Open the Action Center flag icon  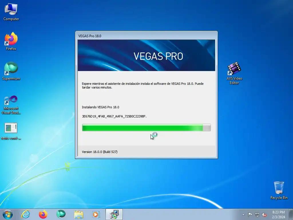point(250,215)
